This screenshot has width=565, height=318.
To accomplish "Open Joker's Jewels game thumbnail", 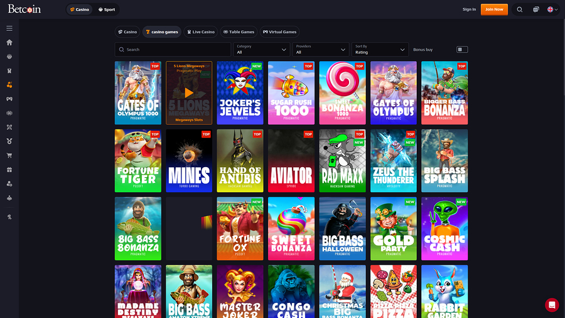I will point(240,92).
